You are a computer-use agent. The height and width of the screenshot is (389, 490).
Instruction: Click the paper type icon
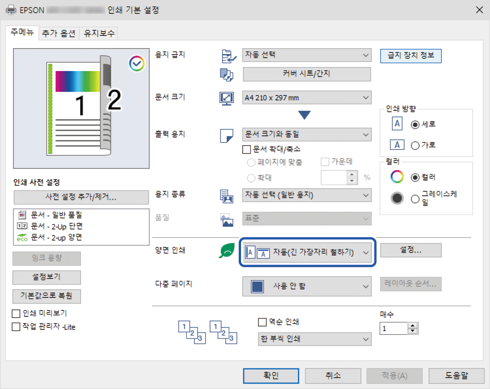pyautogui.click(x=226, y=196)
